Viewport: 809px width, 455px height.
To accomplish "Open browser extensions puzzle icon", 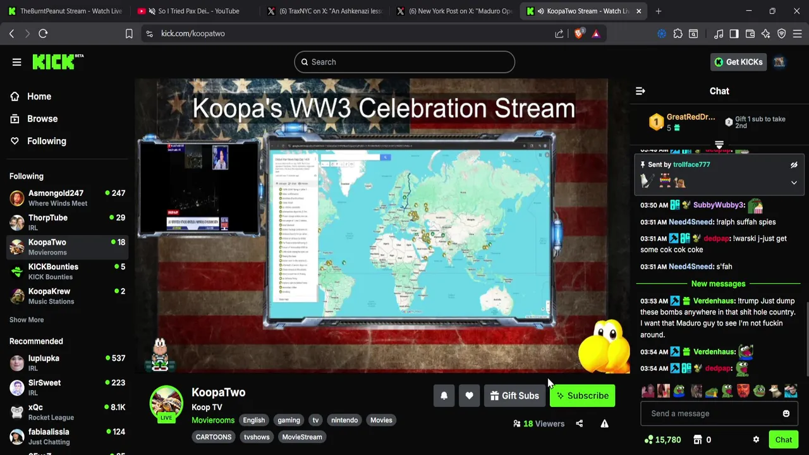I will (x=678, y=33).
